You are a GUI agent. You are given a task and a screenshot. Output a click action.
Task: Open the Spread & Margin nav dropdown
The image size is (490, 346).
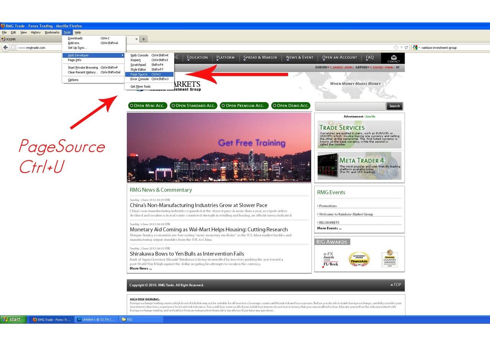click(x=260, y=58)
